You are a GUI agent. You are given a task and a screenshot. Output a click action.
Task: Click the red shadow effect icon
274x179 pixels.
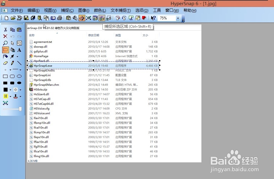click(144, 18)
